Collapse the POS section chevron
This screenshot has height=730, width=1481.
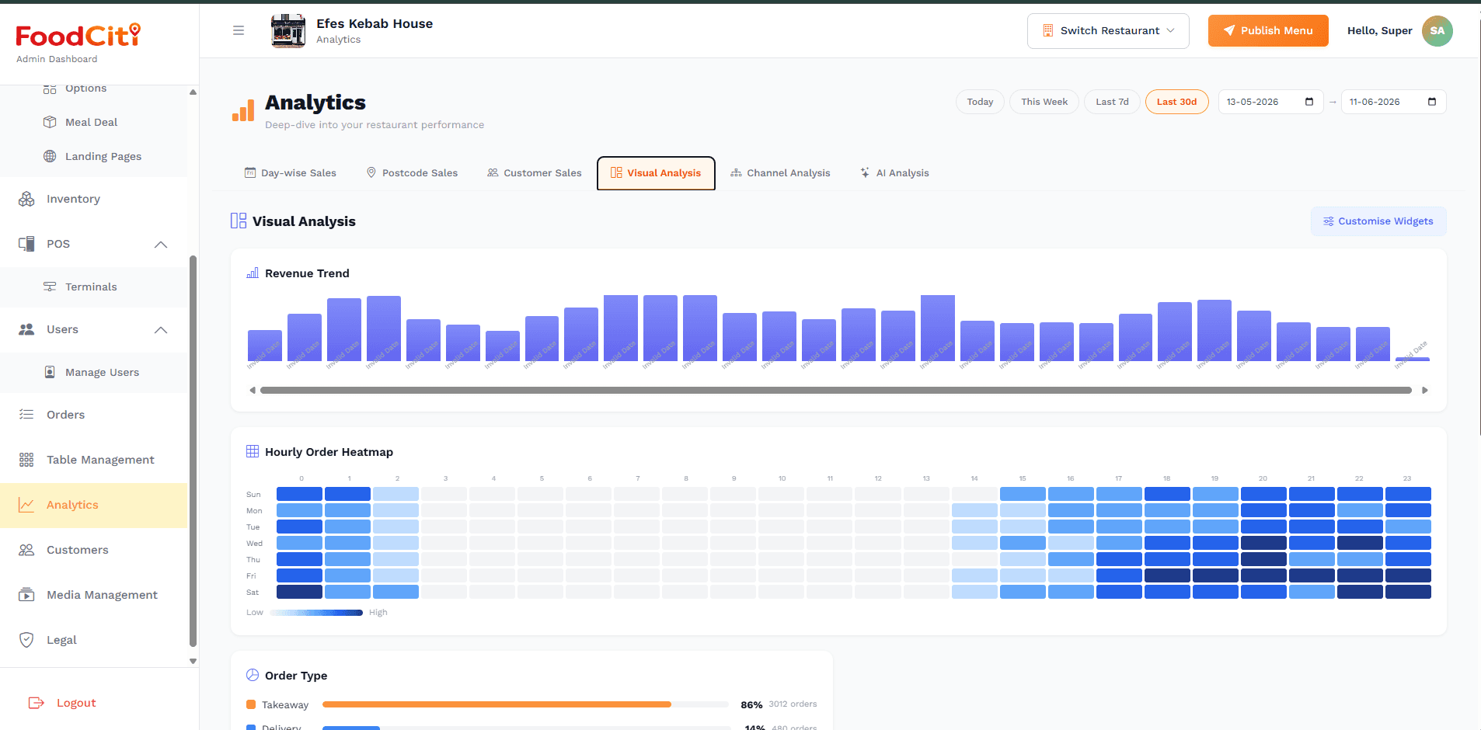pyautogui.click(x=161, y=245)
